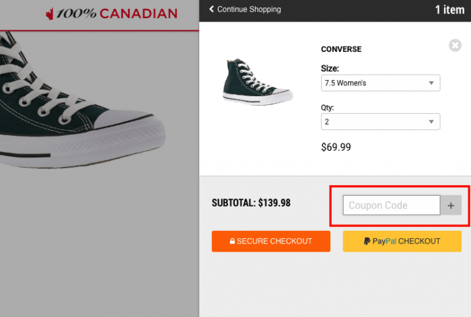Click the Converse sneaker thumbnail in cart

point(258,79)
